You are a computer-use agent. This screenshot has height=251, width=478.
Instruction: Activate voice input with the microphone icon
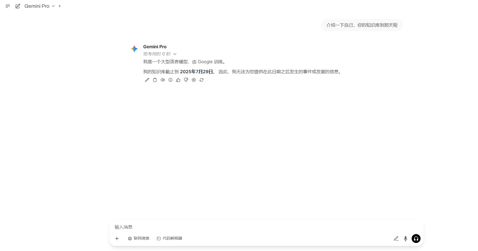406,239
